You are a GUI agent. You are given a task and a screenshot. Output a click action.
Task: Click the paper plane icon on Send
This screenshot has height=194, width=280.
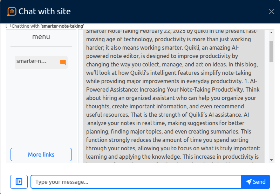249,182
